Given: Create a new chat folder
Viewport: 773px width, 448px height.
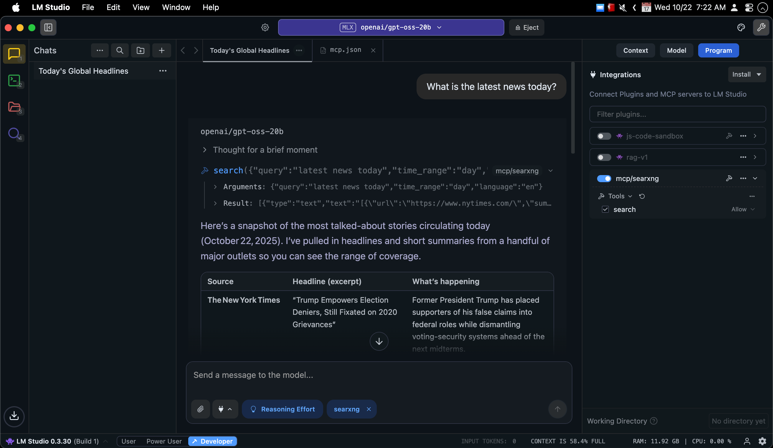Looking at the screenshot, I should pyautogui.click(x=141, y=51).
